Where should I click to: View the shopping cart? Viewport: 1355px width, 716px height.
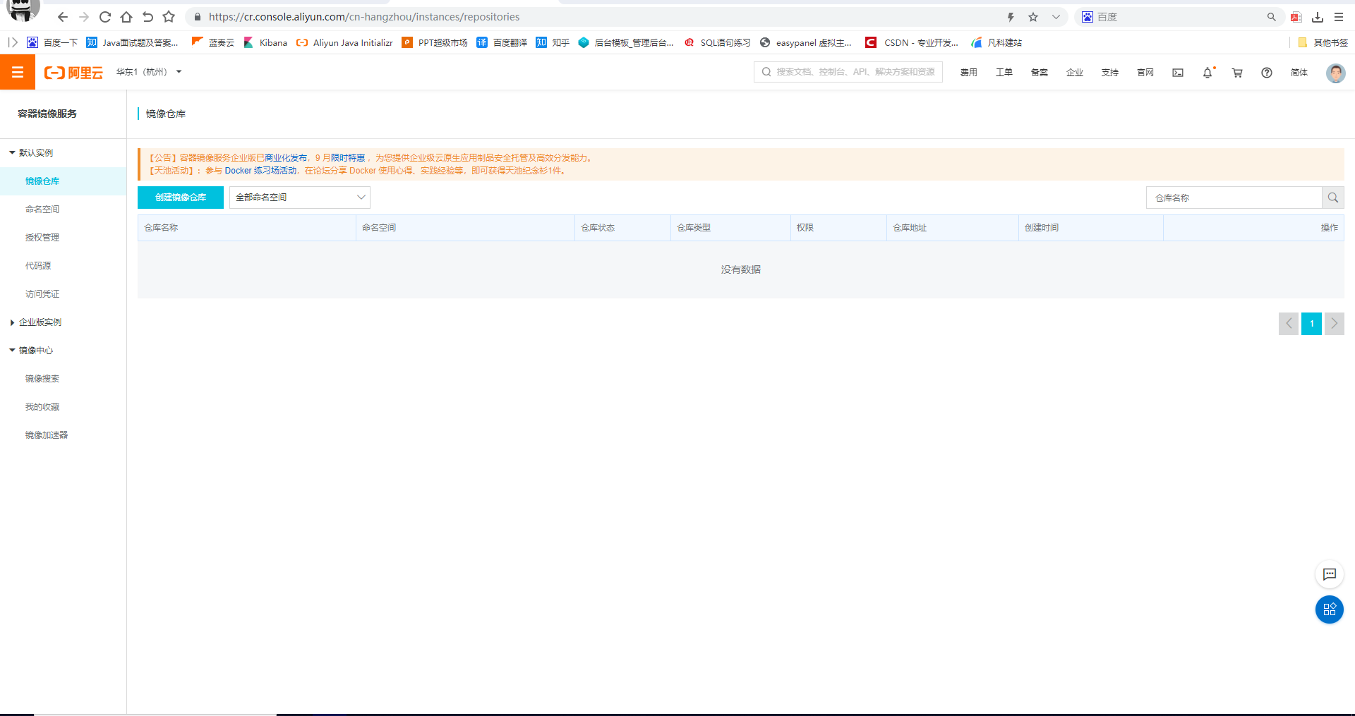point(1236,72)
